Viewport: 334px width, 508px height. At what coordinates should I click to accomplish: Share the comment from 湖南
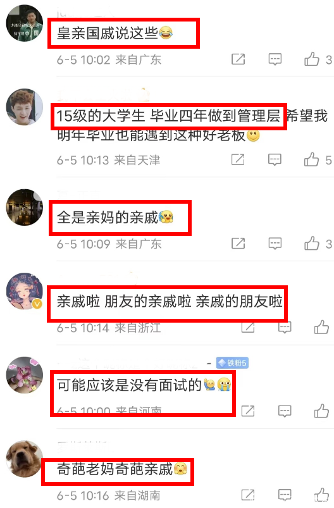click(x=248, y=495)
